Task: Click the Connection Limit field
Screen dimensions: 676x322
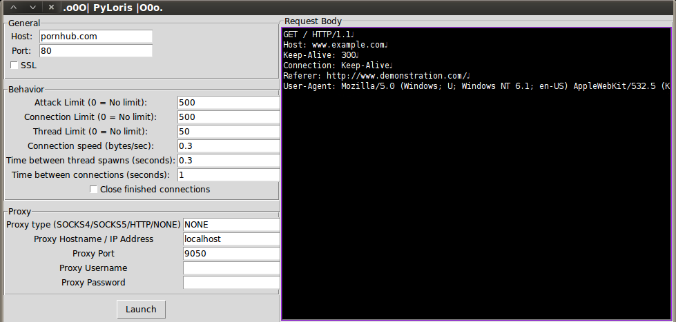Action: pos(227,117)
